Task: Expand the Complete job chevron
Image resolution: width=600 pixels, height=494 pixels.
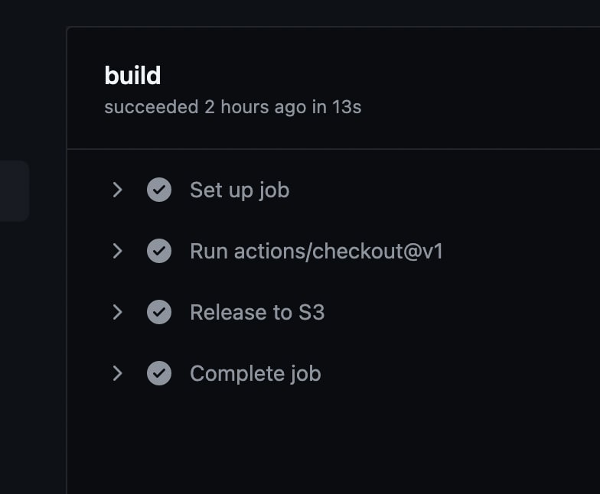Action: [118, 373]
